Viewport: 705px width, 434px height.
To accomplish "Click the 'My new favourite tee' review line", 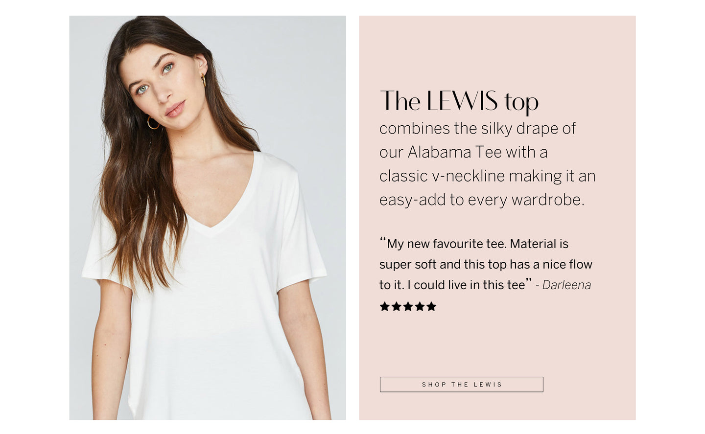I will (x=474, y=244).
